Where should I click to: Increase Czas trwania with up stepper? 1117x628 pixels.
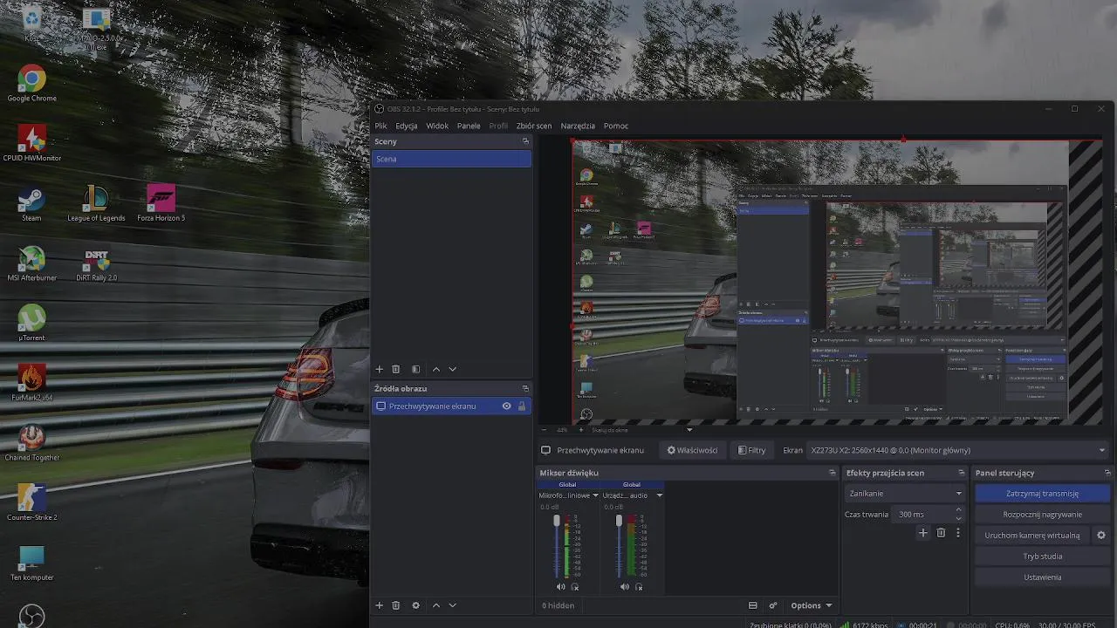pos(958,510)
